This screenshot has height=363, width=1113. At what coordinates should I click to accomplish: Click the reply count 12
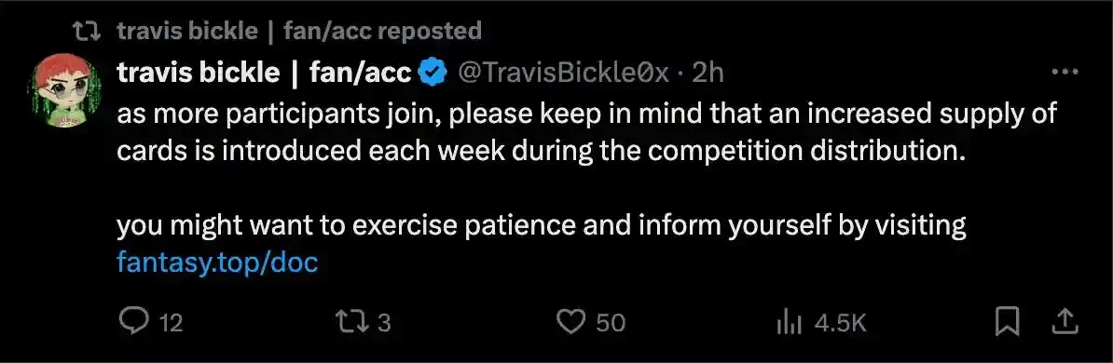click(x=171, y=324)
